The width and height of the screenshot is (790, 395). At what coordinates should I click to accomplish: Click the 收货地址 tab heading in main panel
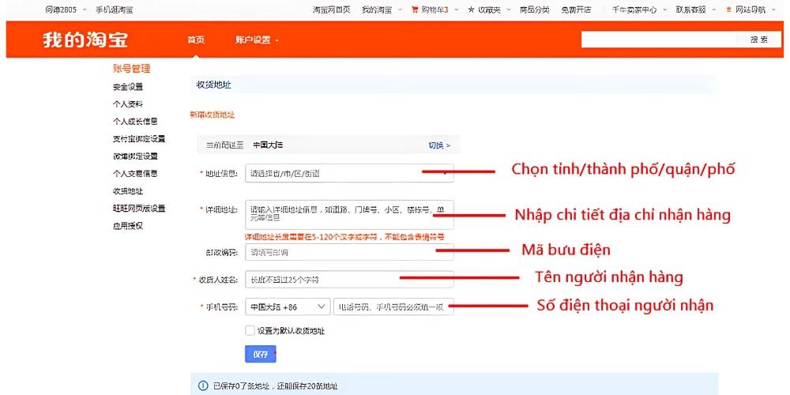[213, 85]
